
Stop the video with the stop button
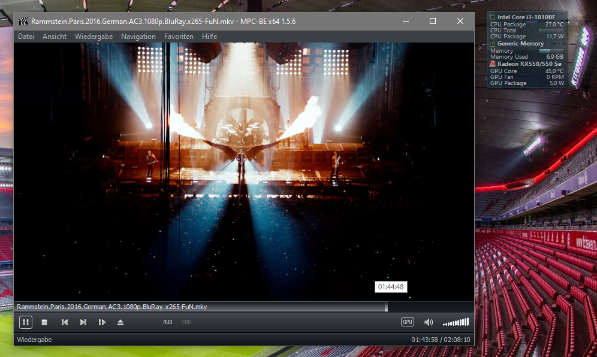tap(44, 322)
